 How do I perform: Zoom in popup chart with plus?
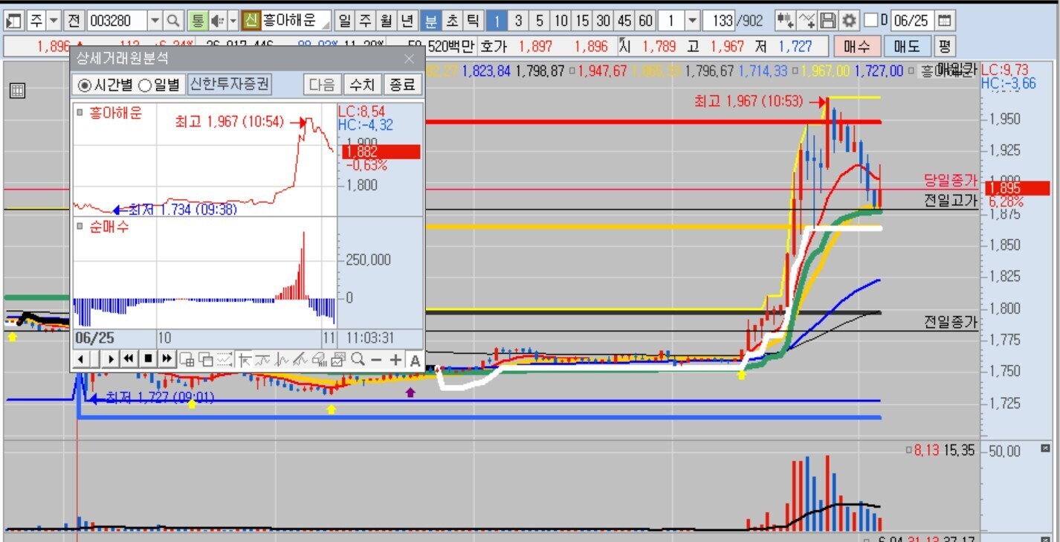(x=395, y=360)
